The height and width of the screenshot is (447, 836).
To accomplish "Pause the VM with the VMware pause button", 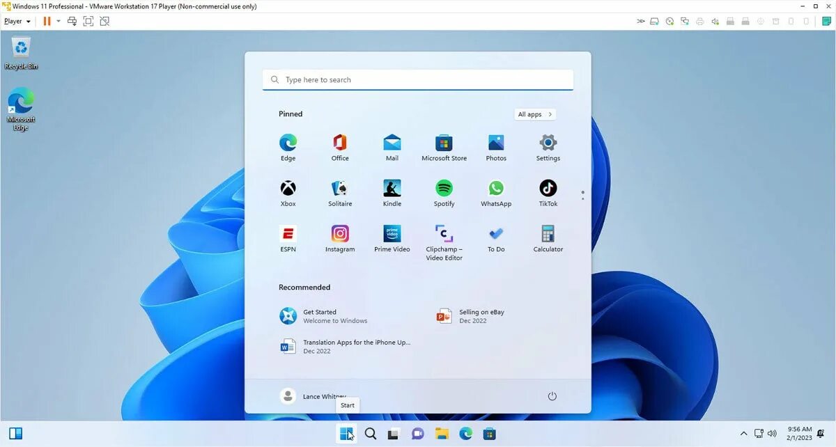I will [47, 21].
